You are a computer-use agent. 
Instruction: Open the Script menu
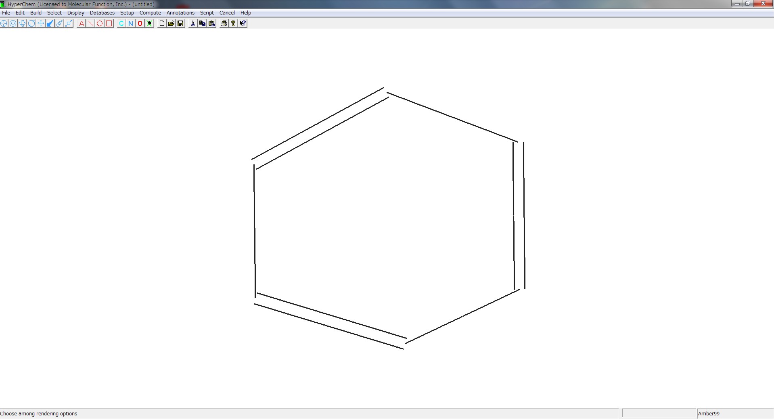click(x=207, y=13)
